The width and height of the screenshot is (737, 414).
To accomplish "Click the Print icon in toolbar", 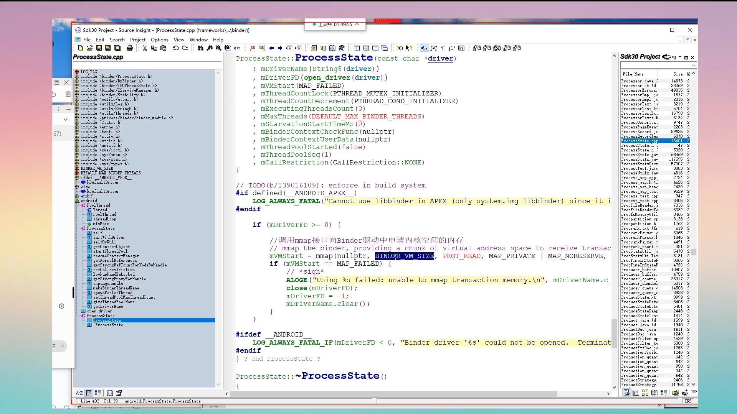I will coord(130,48).
